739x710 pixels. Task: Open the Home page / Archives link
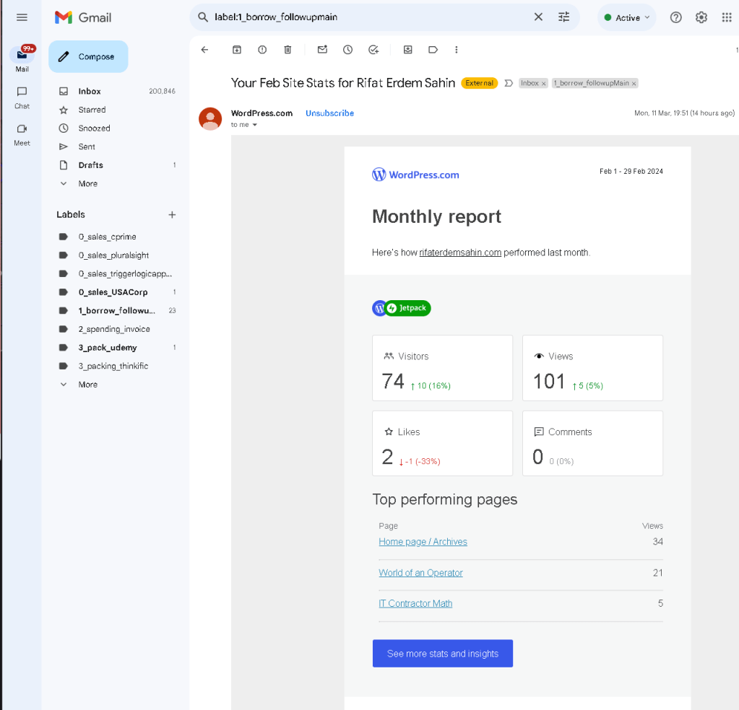(x=423, y=542)
